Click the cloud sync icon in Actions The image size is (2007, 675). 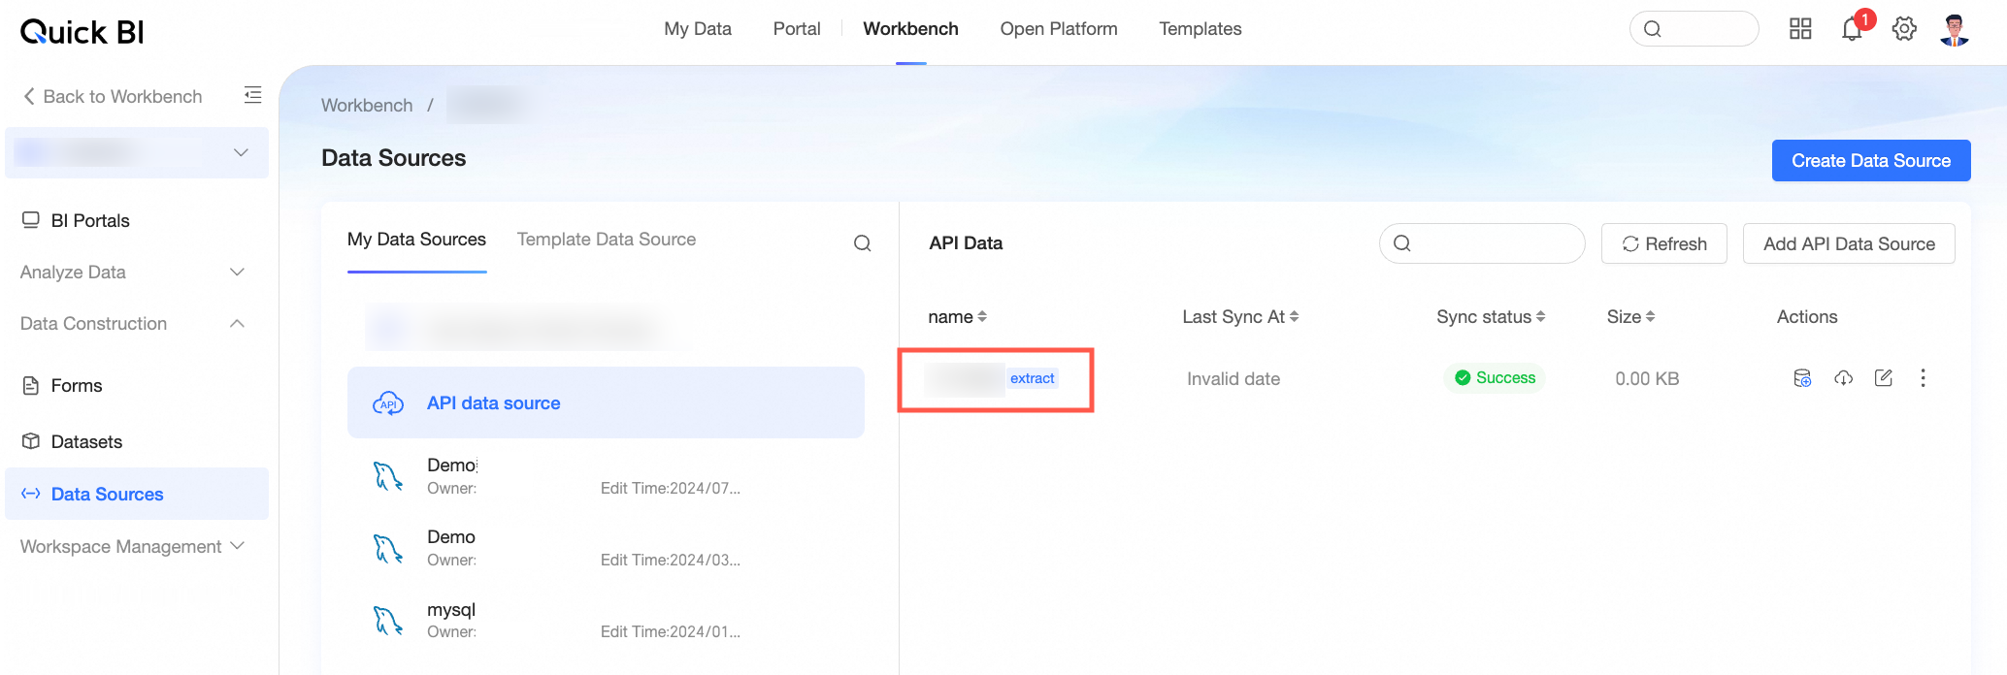1843,378
